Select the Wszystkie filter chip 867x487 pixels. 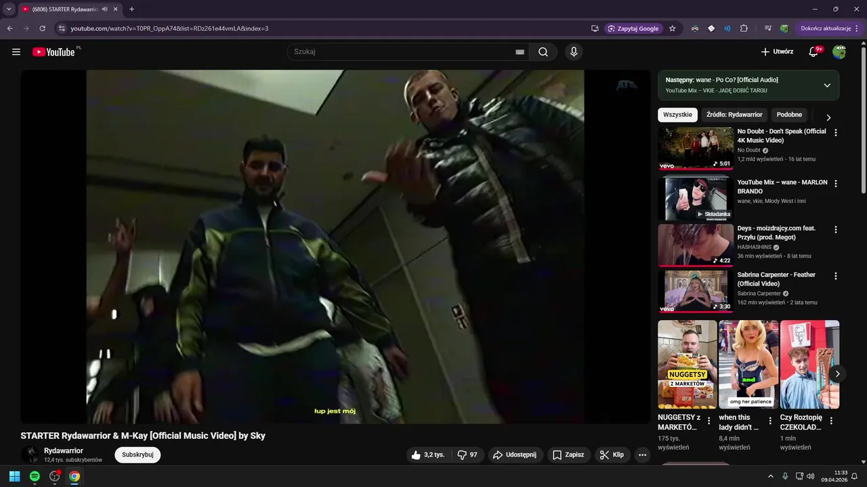[x=677, y=115]
